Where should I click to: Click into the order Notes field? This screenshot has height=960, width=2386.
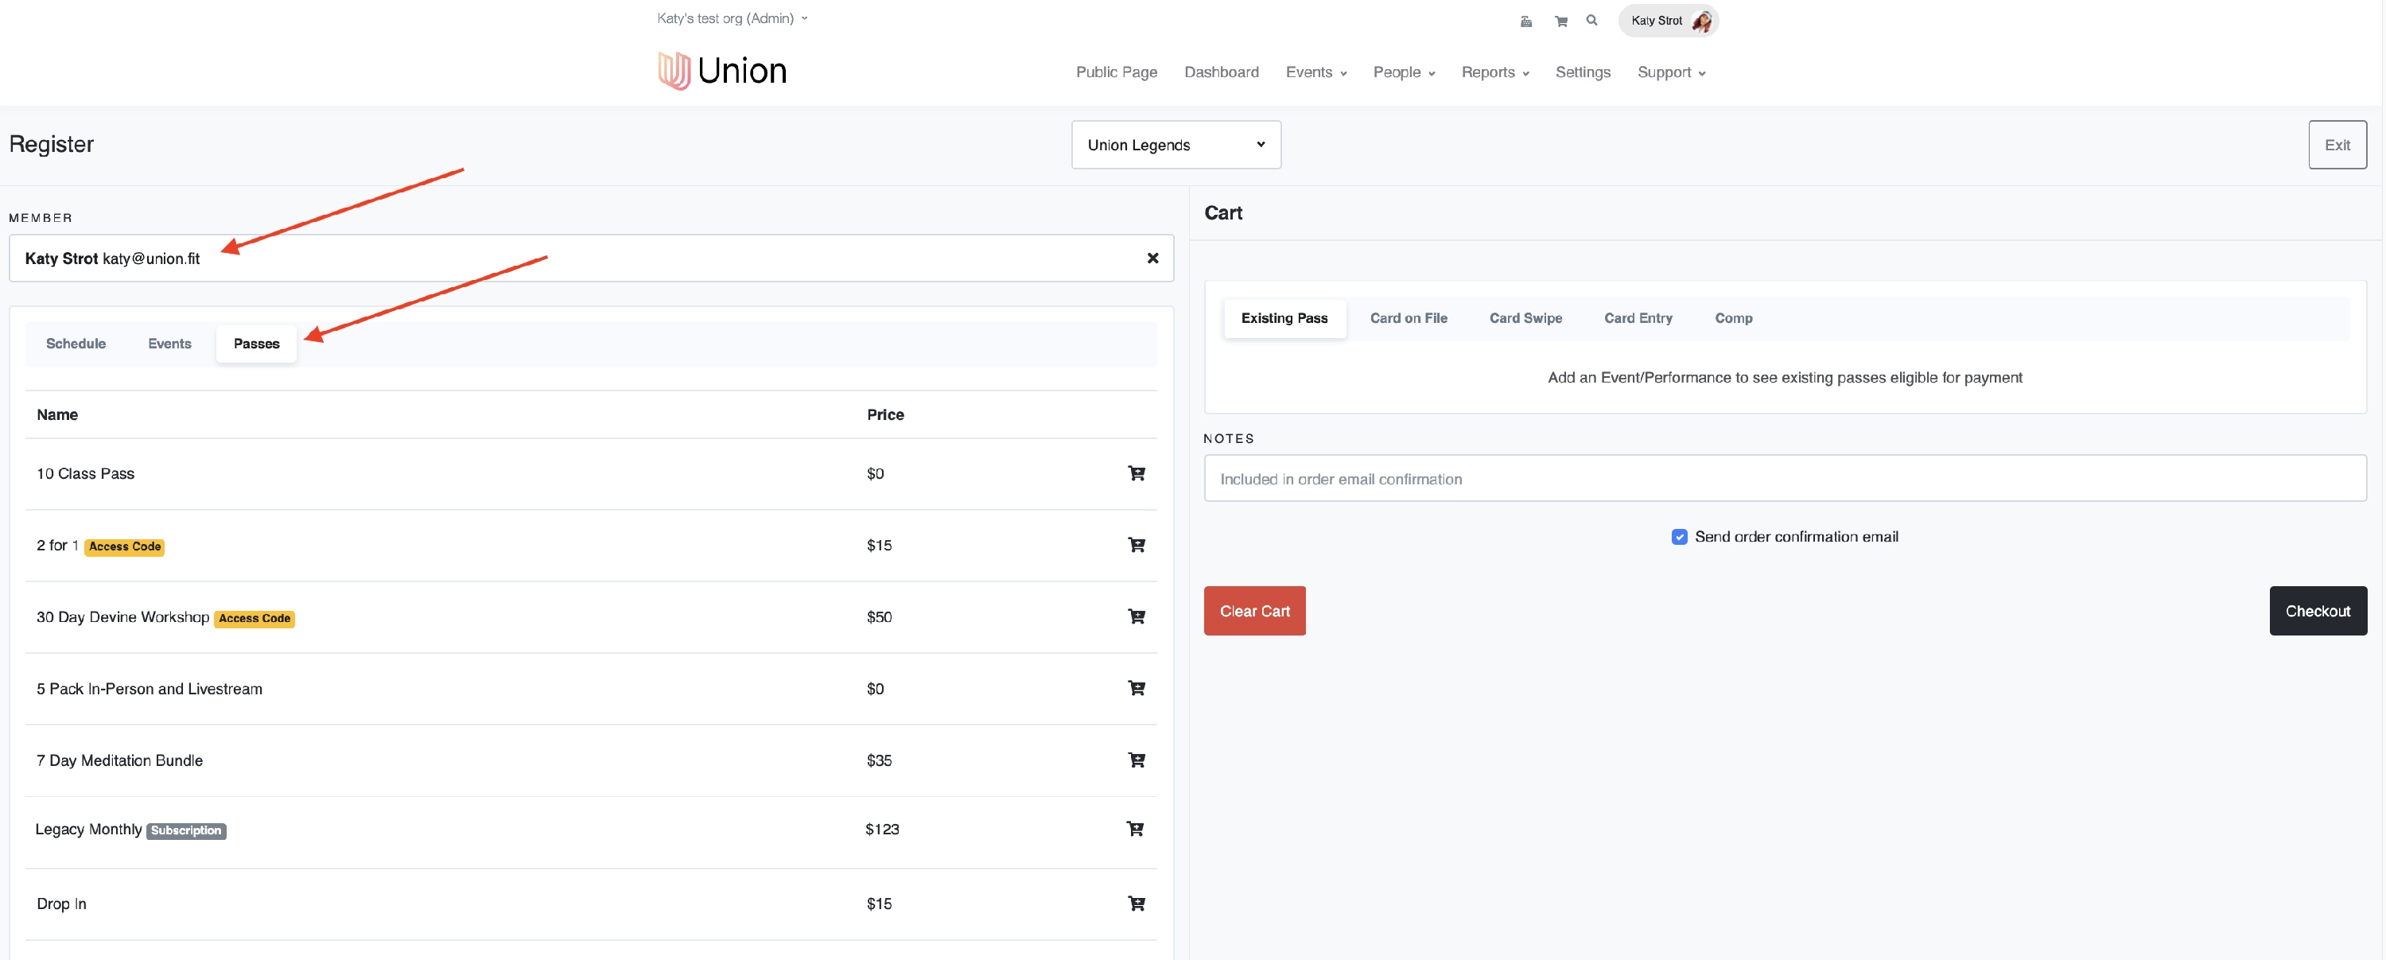[x=1784, y=478]
